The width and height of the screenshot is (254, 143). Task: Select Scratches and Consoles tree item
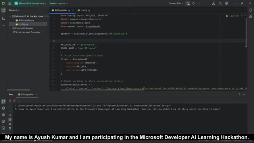coord(27,32)
